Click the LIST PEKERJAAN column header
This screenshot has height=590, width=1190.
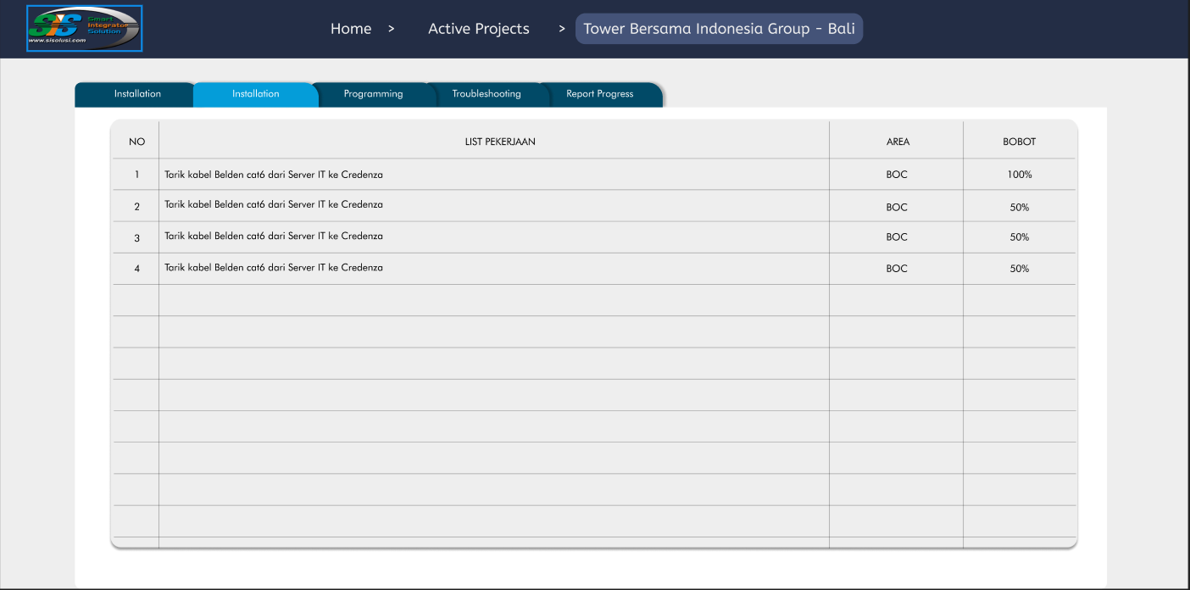[500, 142]
